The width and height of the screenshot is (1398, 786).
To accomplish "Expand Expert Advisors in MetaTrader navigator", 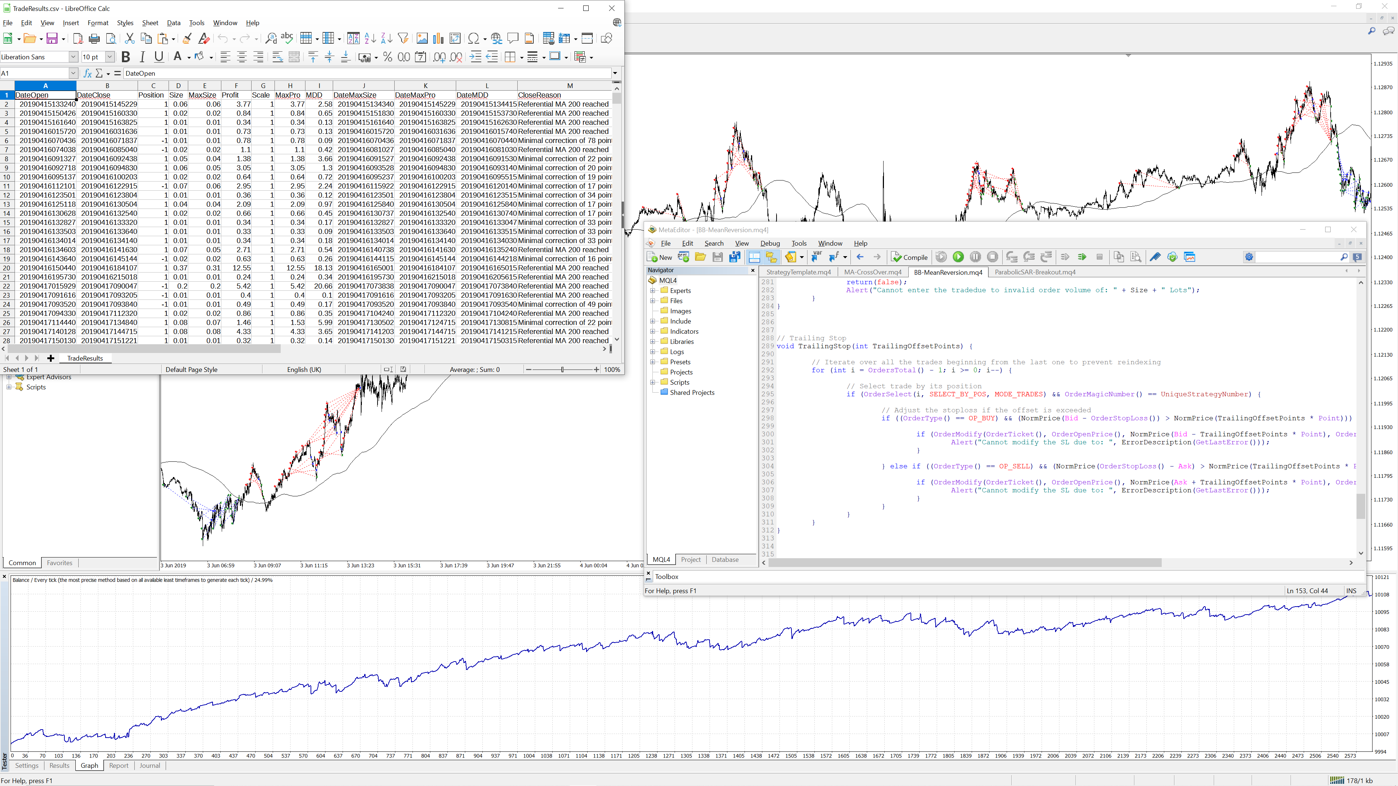I will point(9,377).
